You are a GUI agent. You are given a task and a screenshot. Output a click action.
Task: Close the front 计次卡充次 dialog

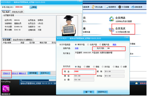point(127,37)
